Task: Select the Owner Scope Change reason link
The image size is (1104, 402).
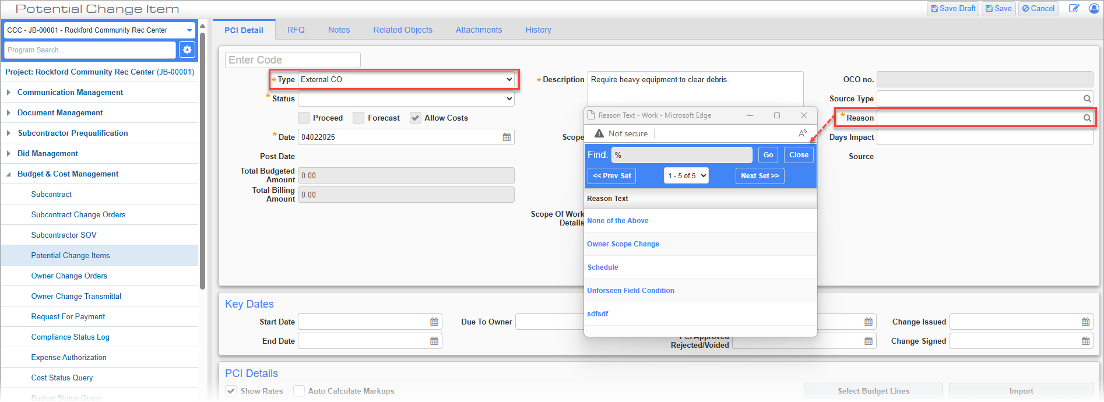Action: pyautogui.click(x=623, y=244)
